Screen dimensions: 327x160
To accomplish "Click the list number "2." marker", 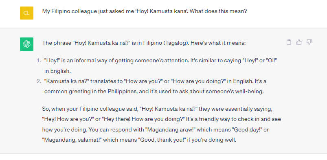I will pos(39,81).
